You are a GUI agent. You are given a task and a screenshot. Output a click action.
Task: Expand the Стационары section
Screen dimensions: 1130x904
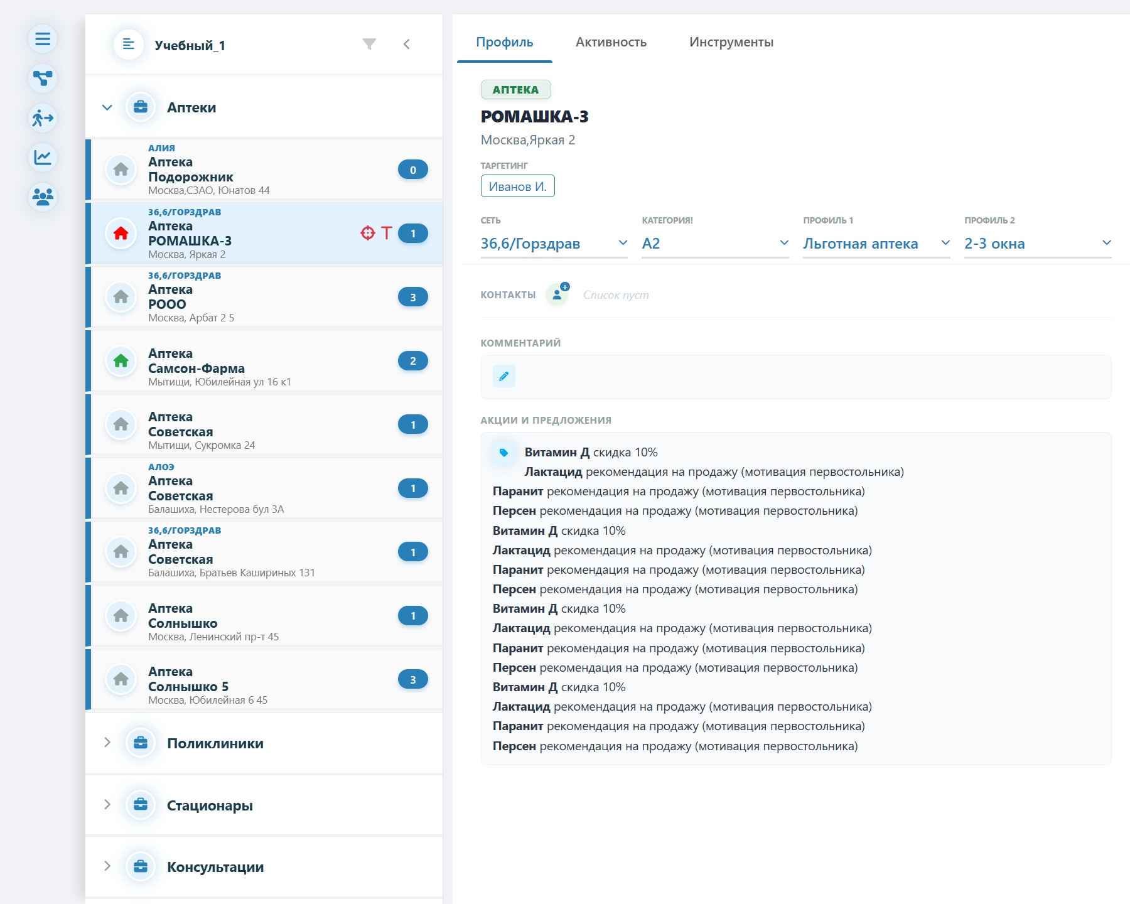[x=106, y=804]
